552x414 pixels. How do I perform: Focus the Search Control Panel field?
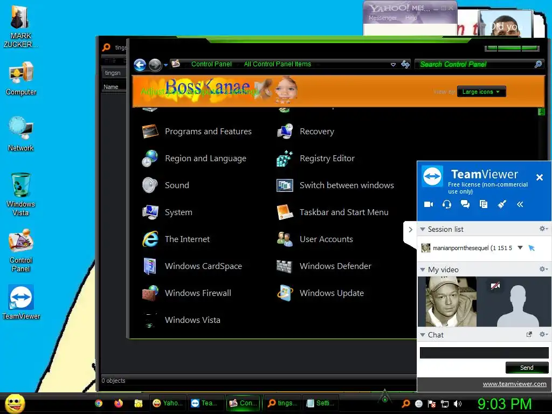tap(476, 65)
